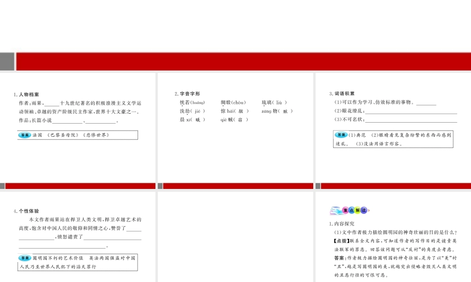
Task: Click the entry 惊hài
Action: pyautogui.click(x=235, y=111)
